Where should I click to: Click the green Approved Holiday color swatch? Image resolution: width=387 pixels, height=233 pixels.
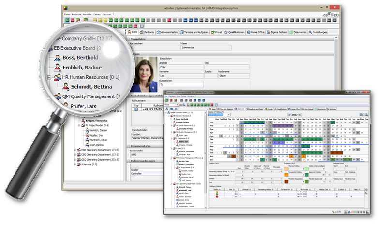(x=307, y=175)
